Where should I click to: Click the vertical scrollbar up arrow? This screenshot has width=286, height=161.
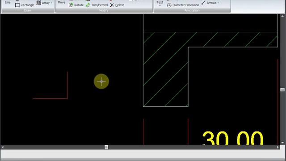(282, 16)
